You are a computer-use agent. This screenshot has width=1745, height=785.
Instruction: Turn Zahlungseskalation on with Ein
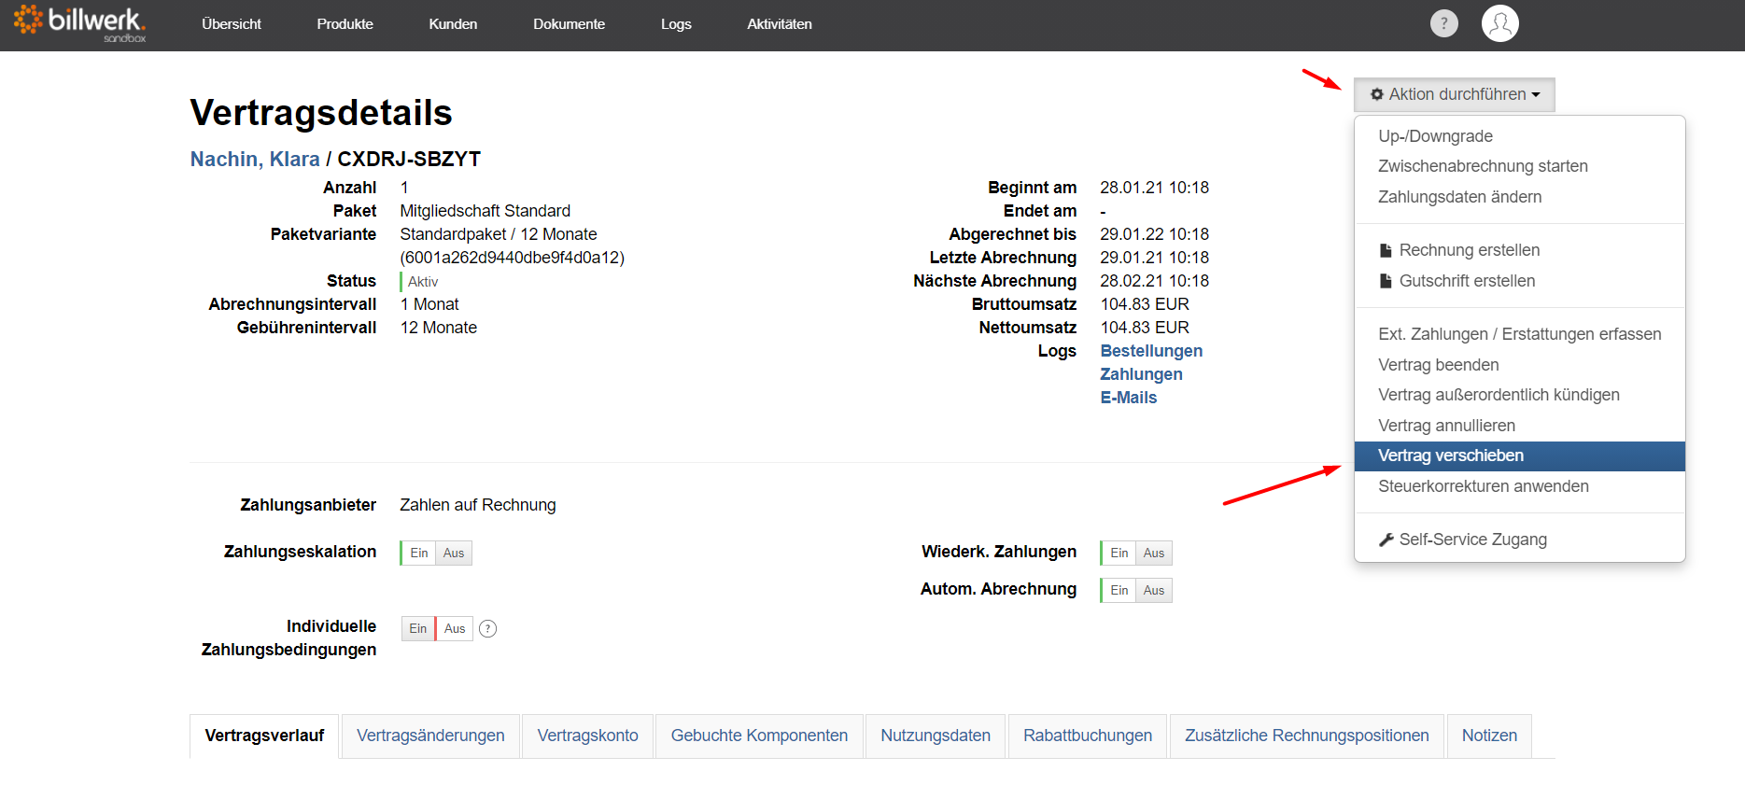point(418,554)
